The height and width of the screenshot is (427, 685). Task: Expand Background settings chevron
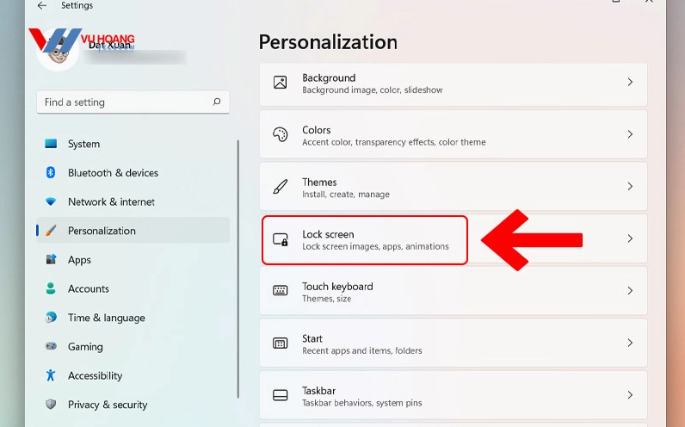coord(630,83)
